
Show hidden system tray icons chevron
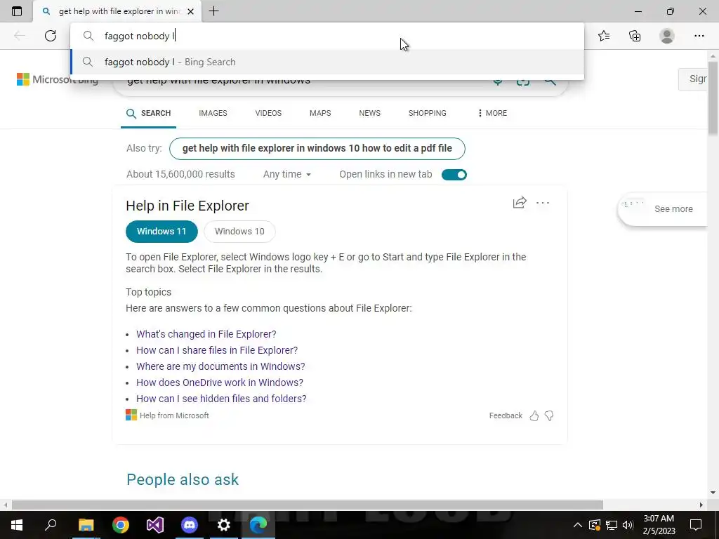[577, 525]
